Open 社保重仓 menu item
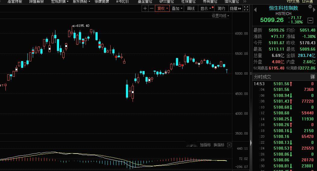 point(188,2)
